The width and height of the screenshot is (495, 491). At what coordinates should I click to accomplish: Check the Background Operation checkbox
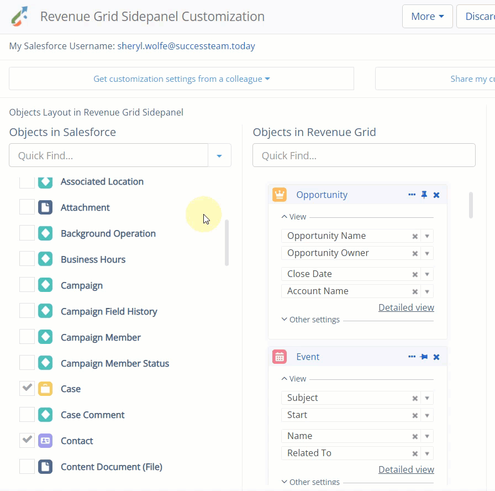pyautogui.click(x=27, y=233)
